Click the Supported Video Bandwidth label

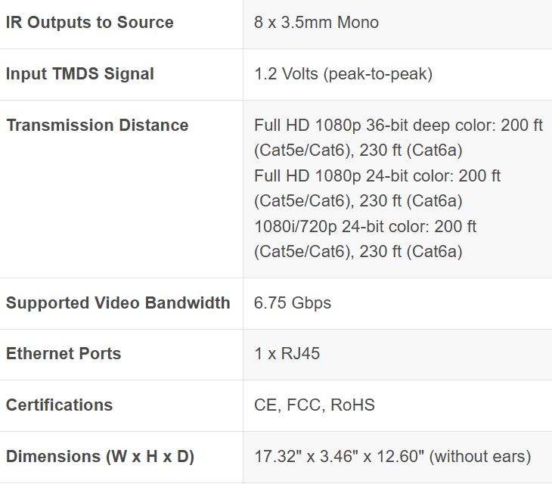click(x=118, y=303)
